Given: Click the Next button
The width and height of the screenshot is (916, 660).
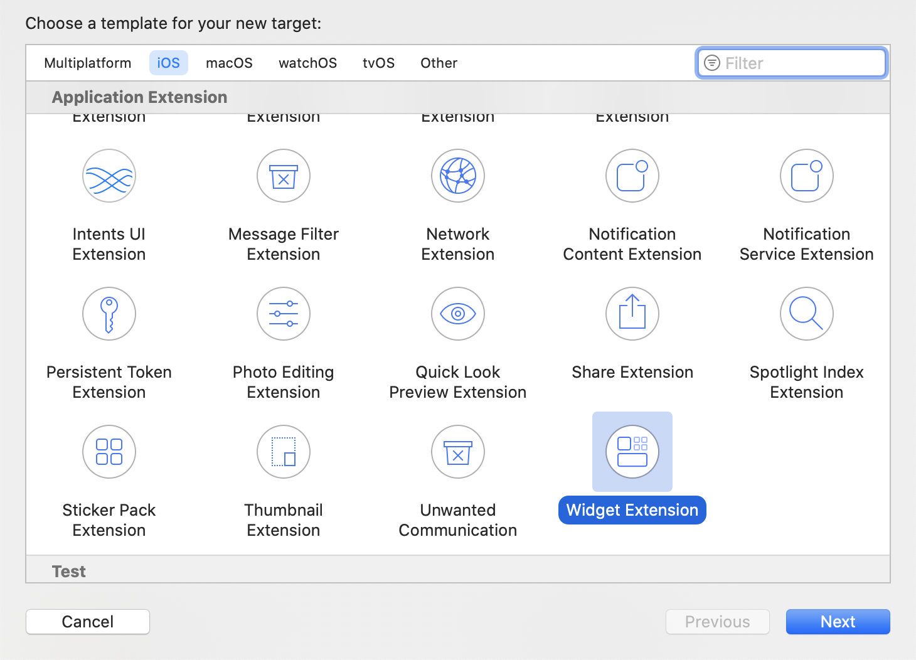Looking at the screenshot, I should pyautogui.click(x=838, y=622).
